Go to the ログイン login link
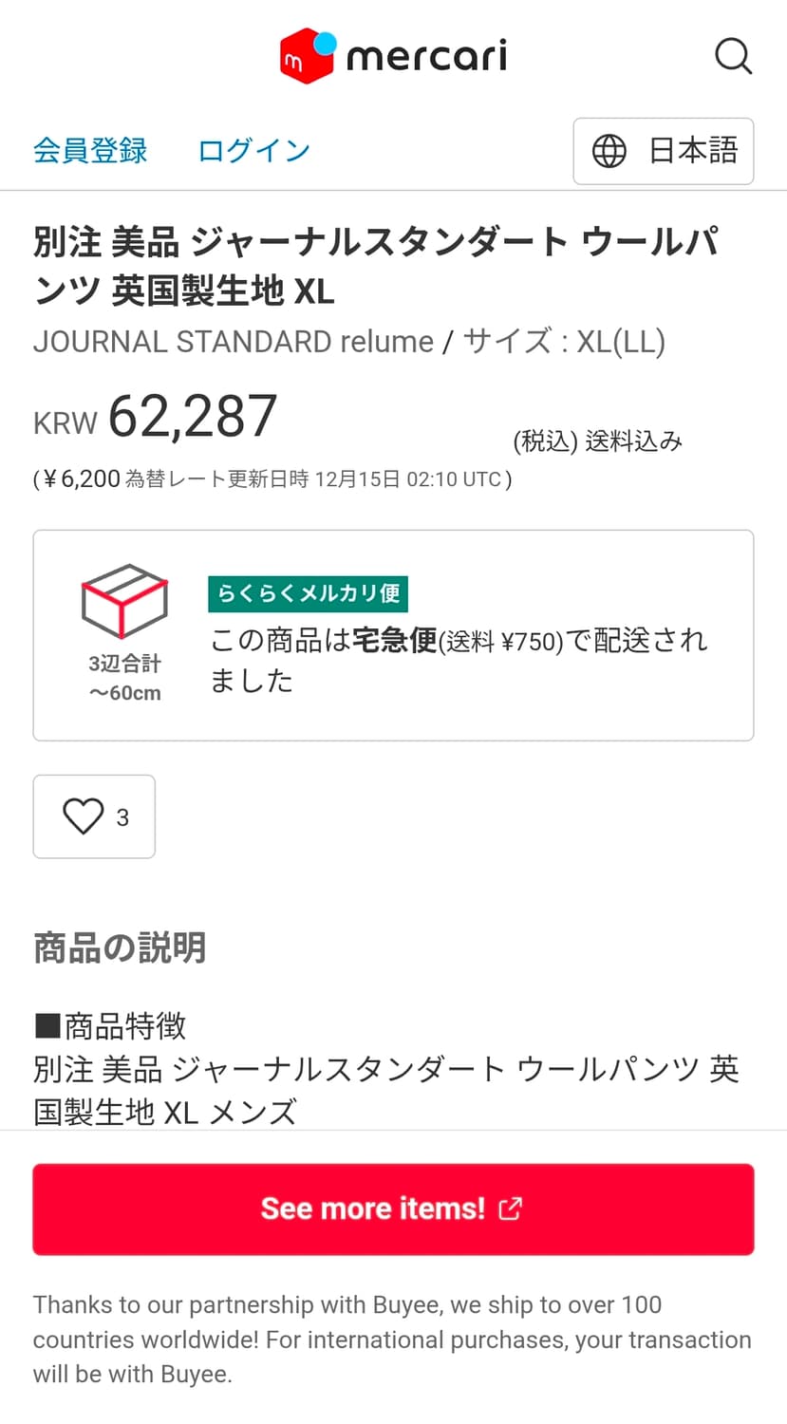 253,151
